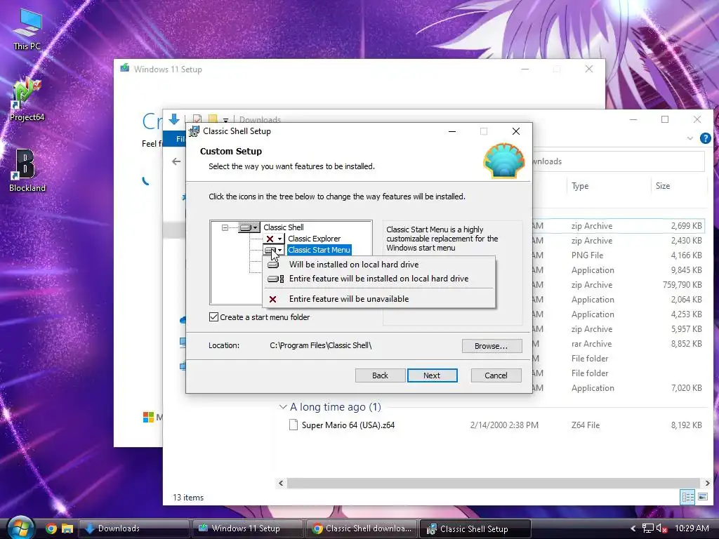
Task: Switch to Classic Shell Setup taskbar button
Action: [x=475, y=528]
